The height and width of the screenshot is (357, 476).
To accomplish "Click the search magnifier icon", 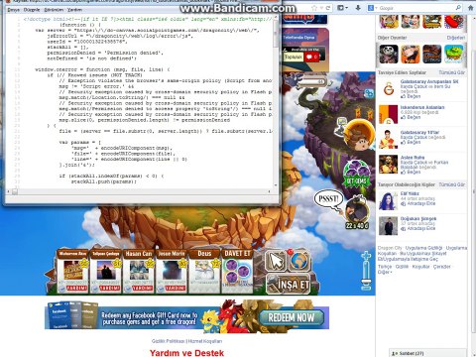I will pos(458,8).
